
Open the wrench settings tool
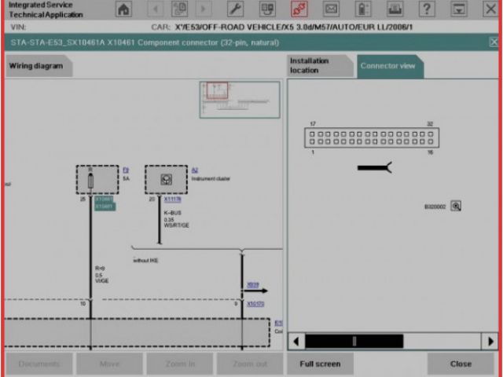coord(235,9)
